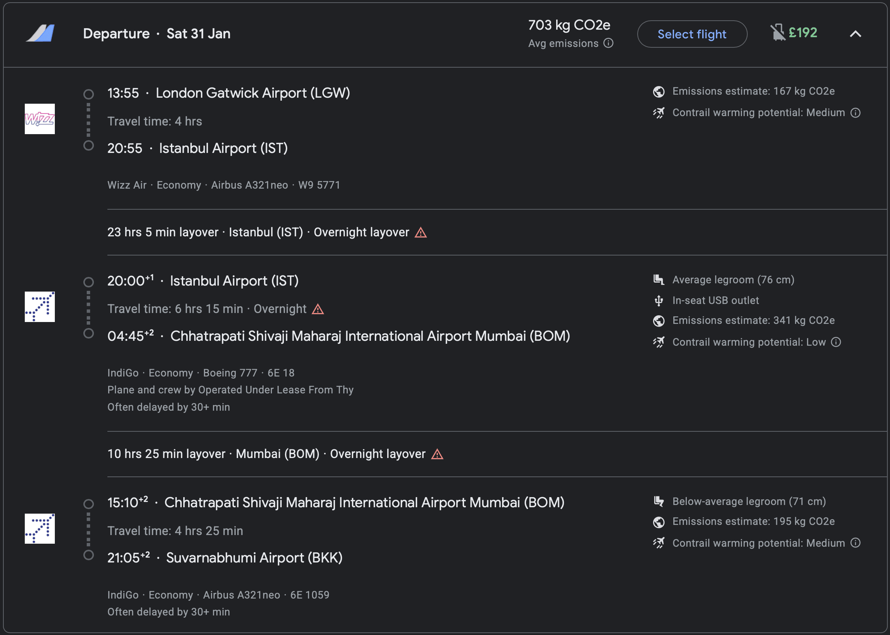Screen dimensions: 890x635
Task: Click the £192 price
Action: coord(803,32)
